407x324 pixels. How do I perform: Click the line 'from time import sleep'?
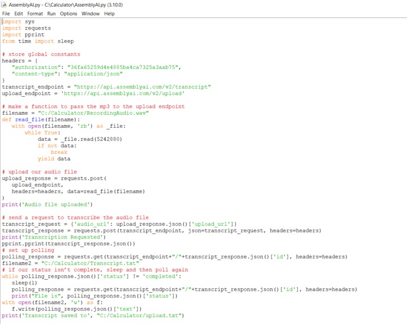pyautogui.click(x=38, y=41)
